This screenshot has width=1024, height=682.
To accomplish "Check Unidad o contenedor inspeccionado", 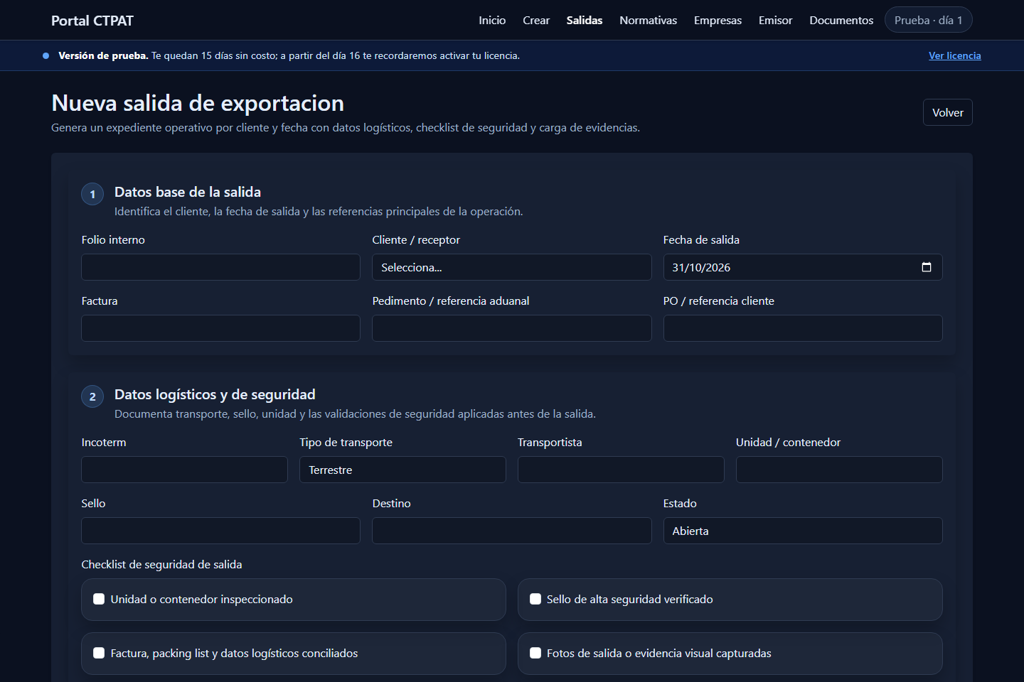I will 99,599.
